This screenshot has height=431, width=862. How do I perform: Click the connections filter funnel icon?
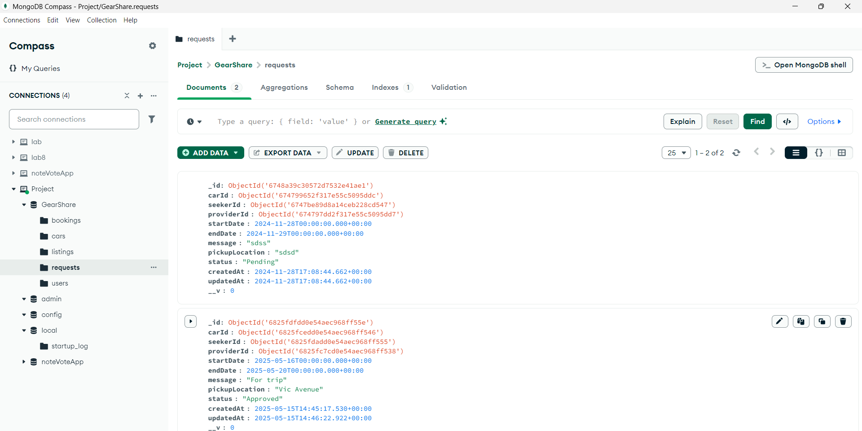(152, 119)
